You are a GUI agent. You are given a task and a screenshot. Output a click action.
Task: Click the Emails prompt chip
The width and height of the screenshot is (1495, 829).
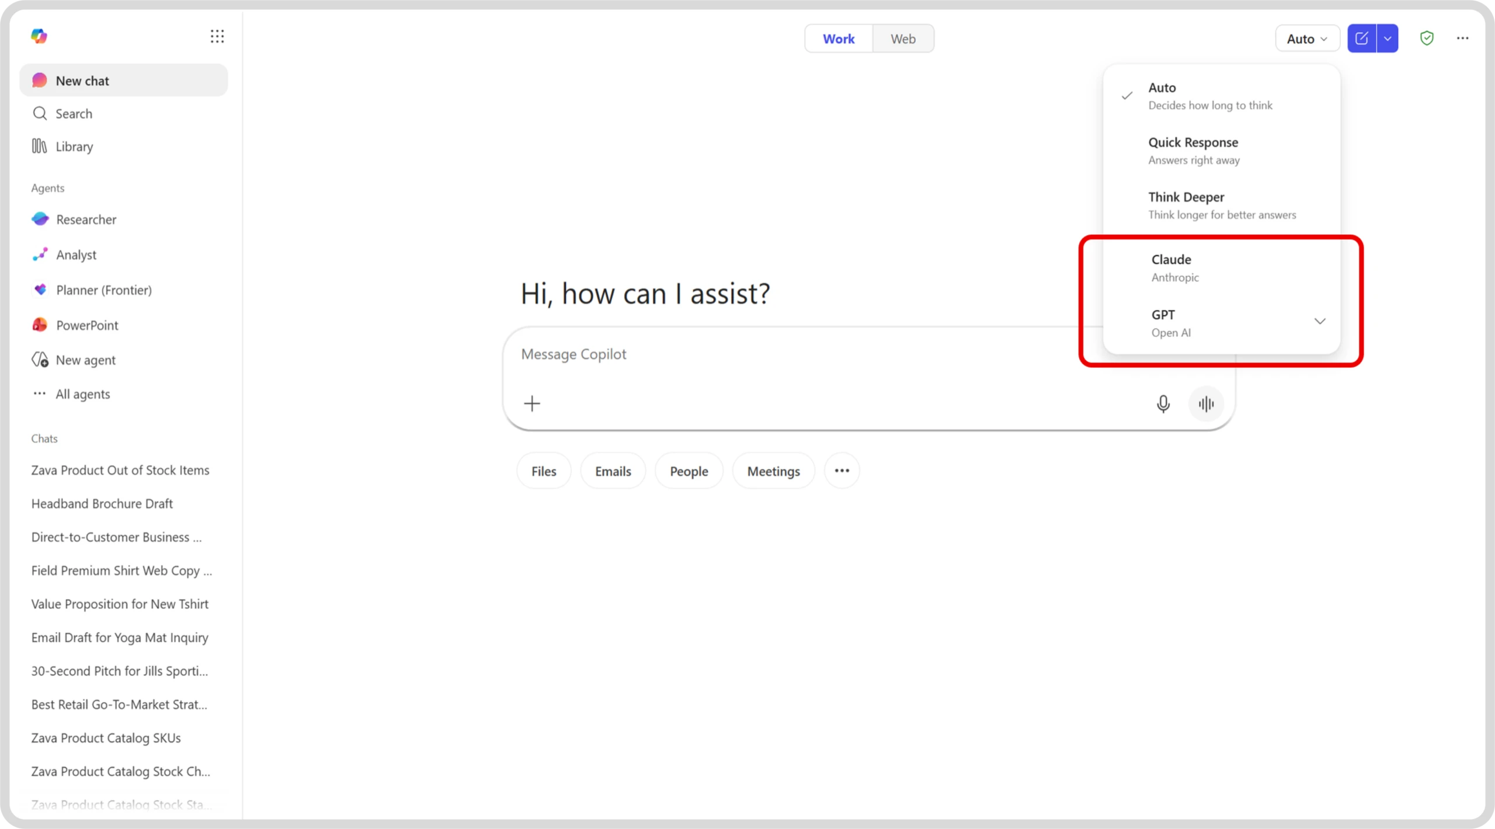click(x=613, y=471)
